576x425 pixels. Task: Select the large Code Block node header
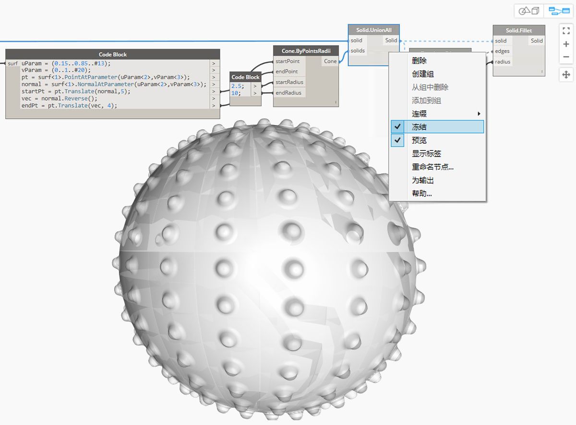113,54
